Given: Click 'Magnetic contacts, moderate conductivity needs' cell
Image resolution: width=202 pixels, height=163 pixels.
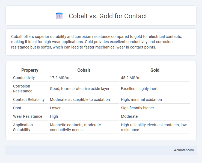Looking at the screenshot, I should [84, 127].
